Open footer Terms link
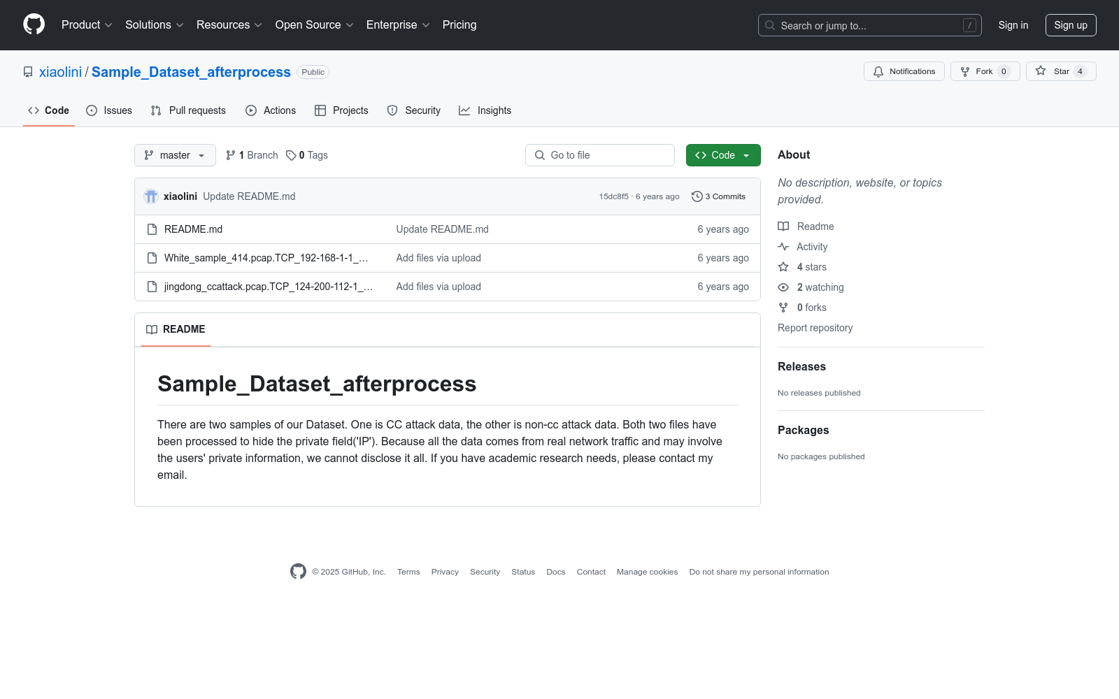The image size is (1119, 699). click(x=408, y=572)
